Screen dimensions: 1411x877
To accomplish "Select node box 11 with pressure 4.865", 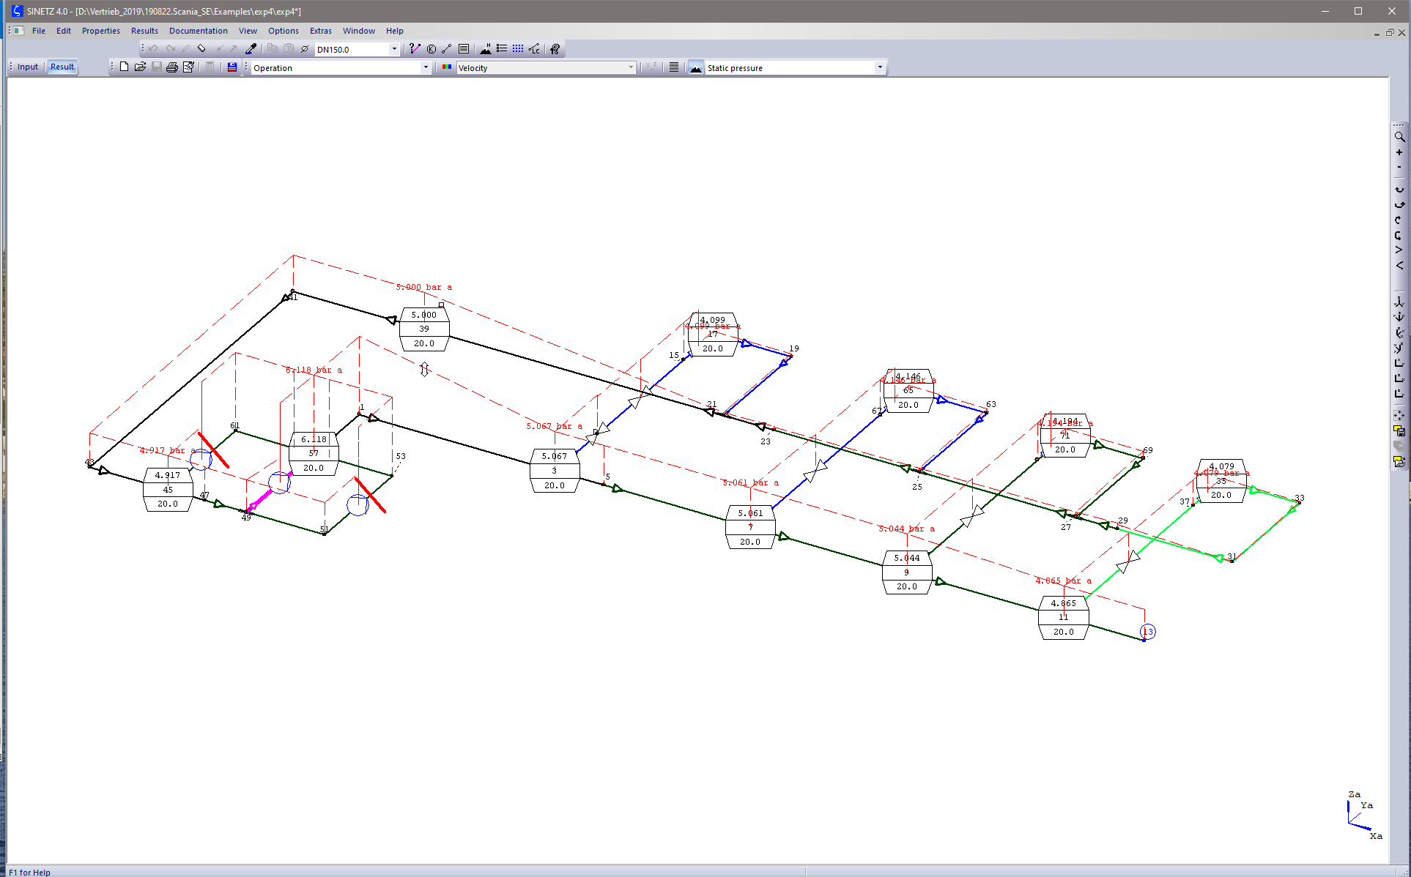I will coord(1064,617).
